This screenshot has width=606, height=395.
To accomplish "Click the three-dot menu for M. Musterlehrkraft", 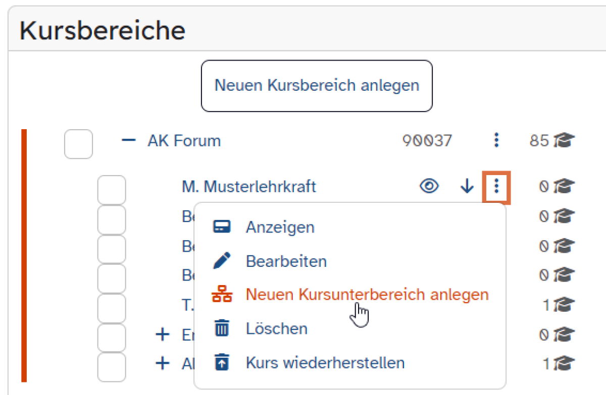I will point(497,187).
